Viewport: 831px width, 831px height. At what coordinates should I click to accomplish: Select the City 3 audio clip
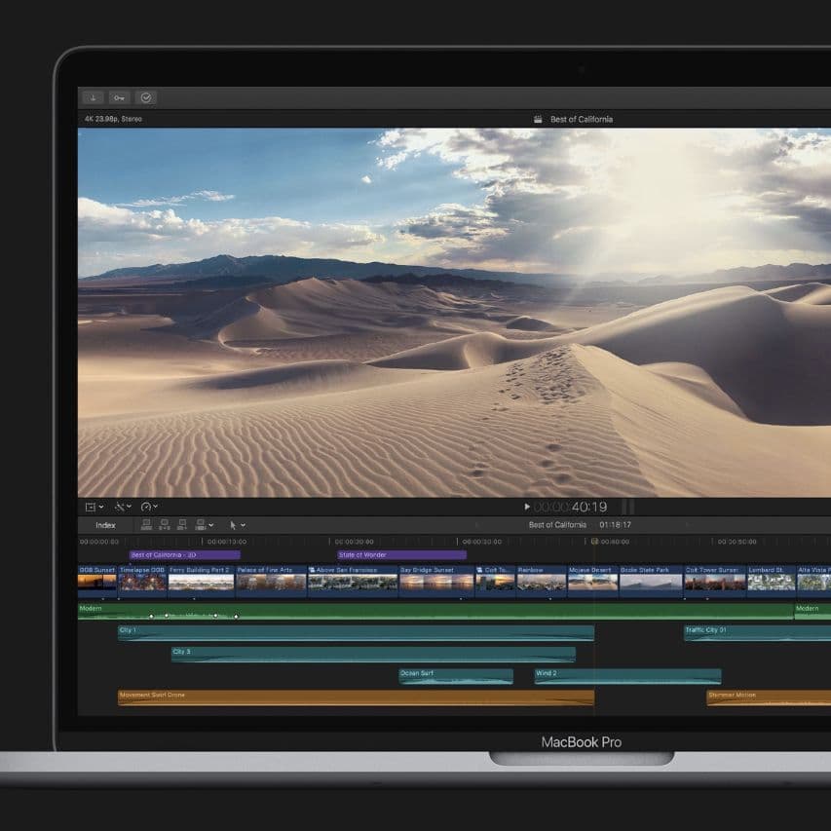(x=374, y=654)
